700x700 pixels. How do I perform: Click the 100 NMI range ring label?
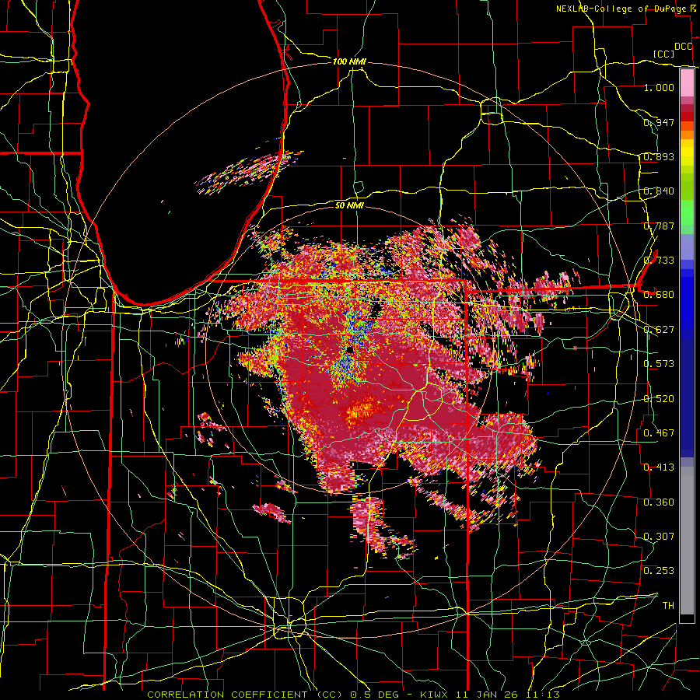349,61
